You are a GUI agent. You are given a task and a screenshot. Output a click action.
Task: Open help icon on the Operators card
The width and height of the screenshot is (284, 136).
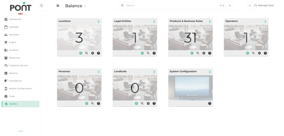(x=265, y=53)
